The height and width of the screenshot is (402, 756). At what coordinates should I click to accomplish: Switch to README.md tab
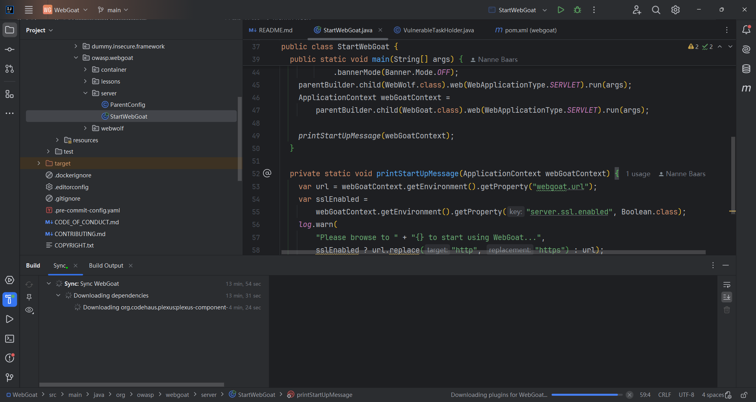(x=271, y=30)
